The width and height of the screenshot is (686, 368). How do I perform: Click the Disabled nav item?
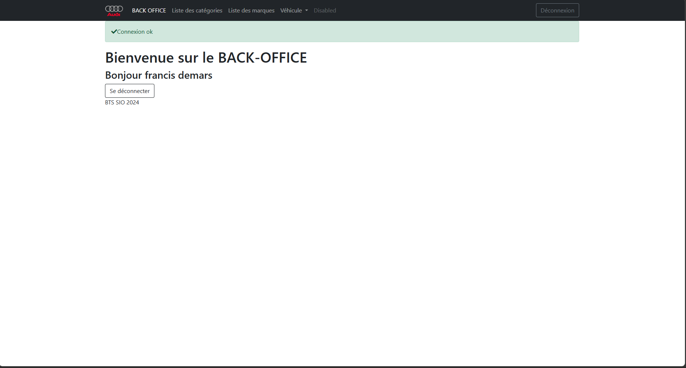tap(325, 11)
